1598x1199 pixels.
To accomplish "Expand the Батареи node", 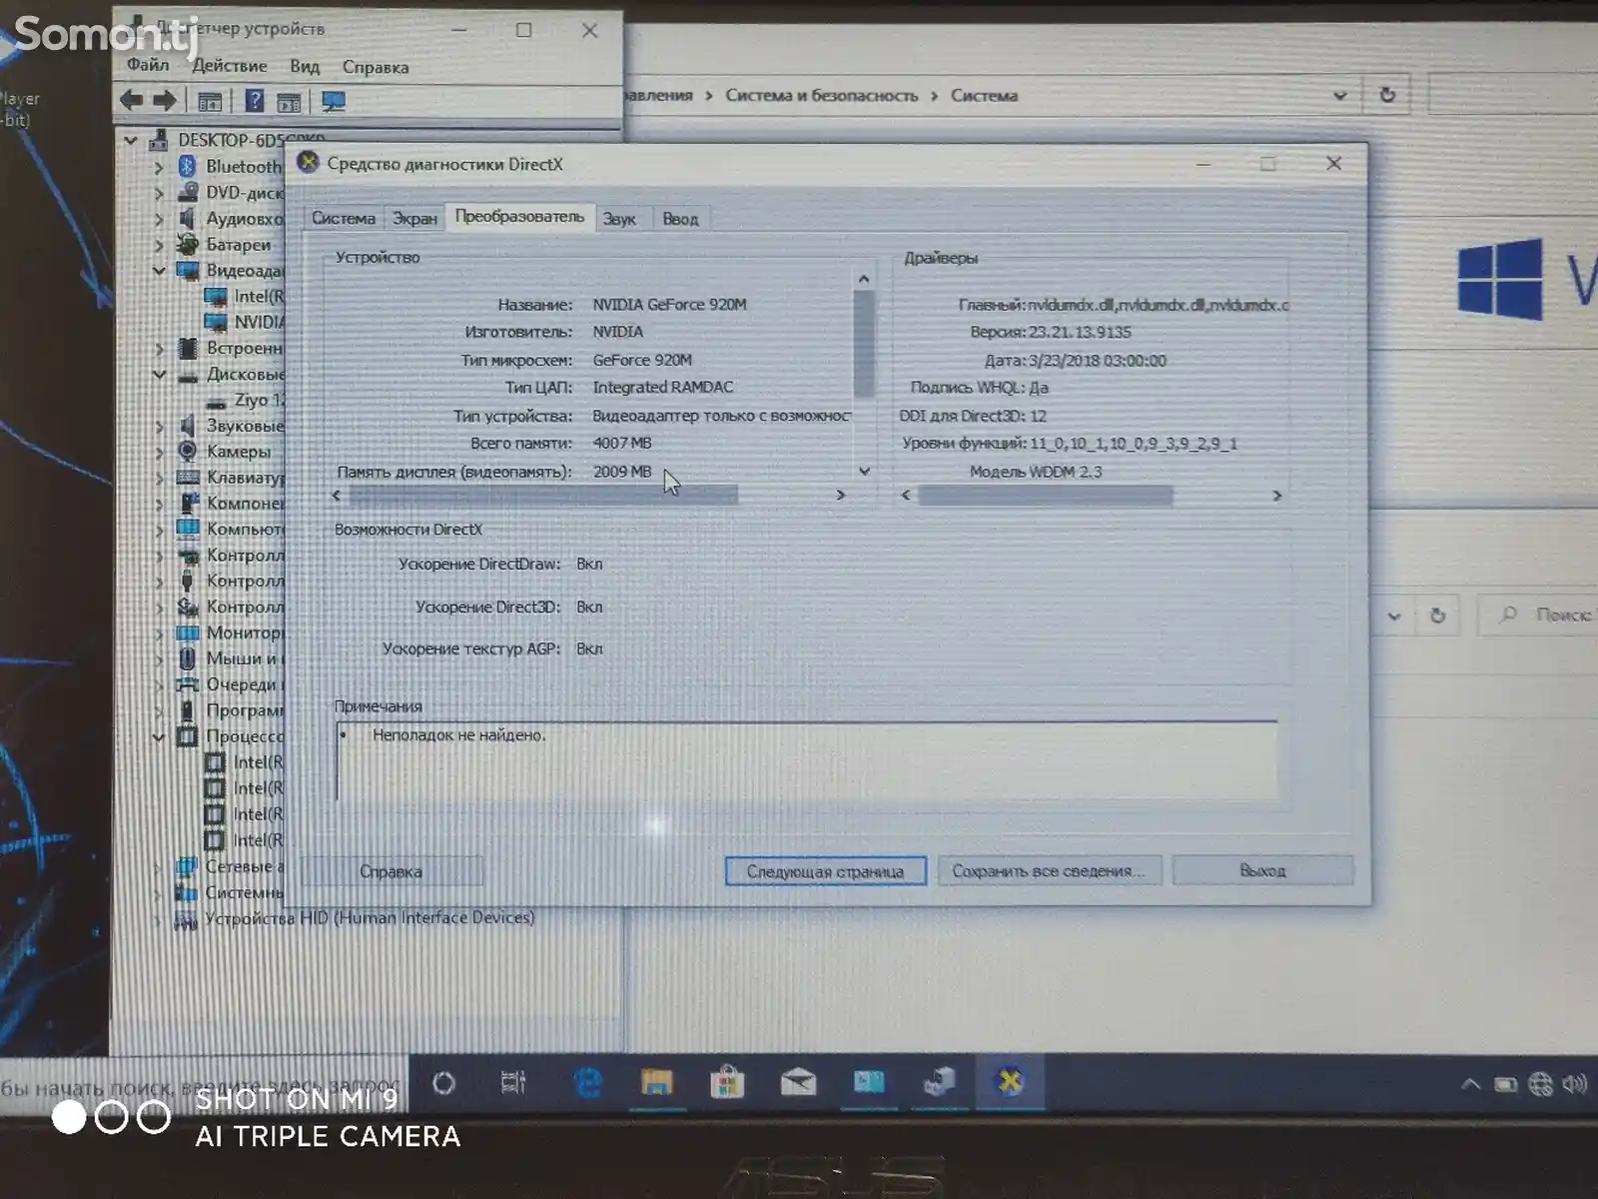I will pyautogui.click(x=159, y=245).
